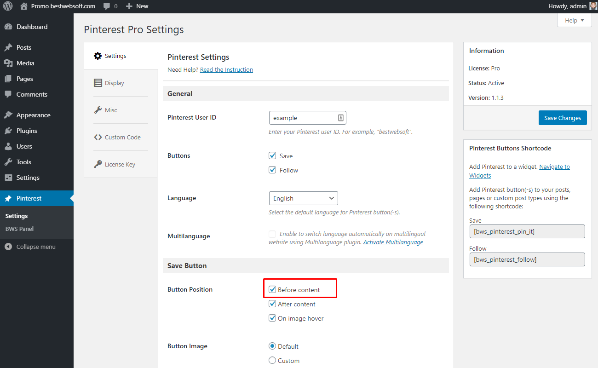Screen dimensions: 598x368
Task: Open BWS Panel submenu item
Action: click(19, 229)
